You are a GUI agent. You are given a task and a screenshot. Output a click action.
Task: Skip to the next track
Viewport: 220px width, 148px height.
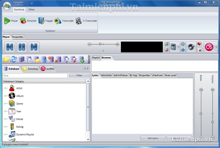point(34,47)
